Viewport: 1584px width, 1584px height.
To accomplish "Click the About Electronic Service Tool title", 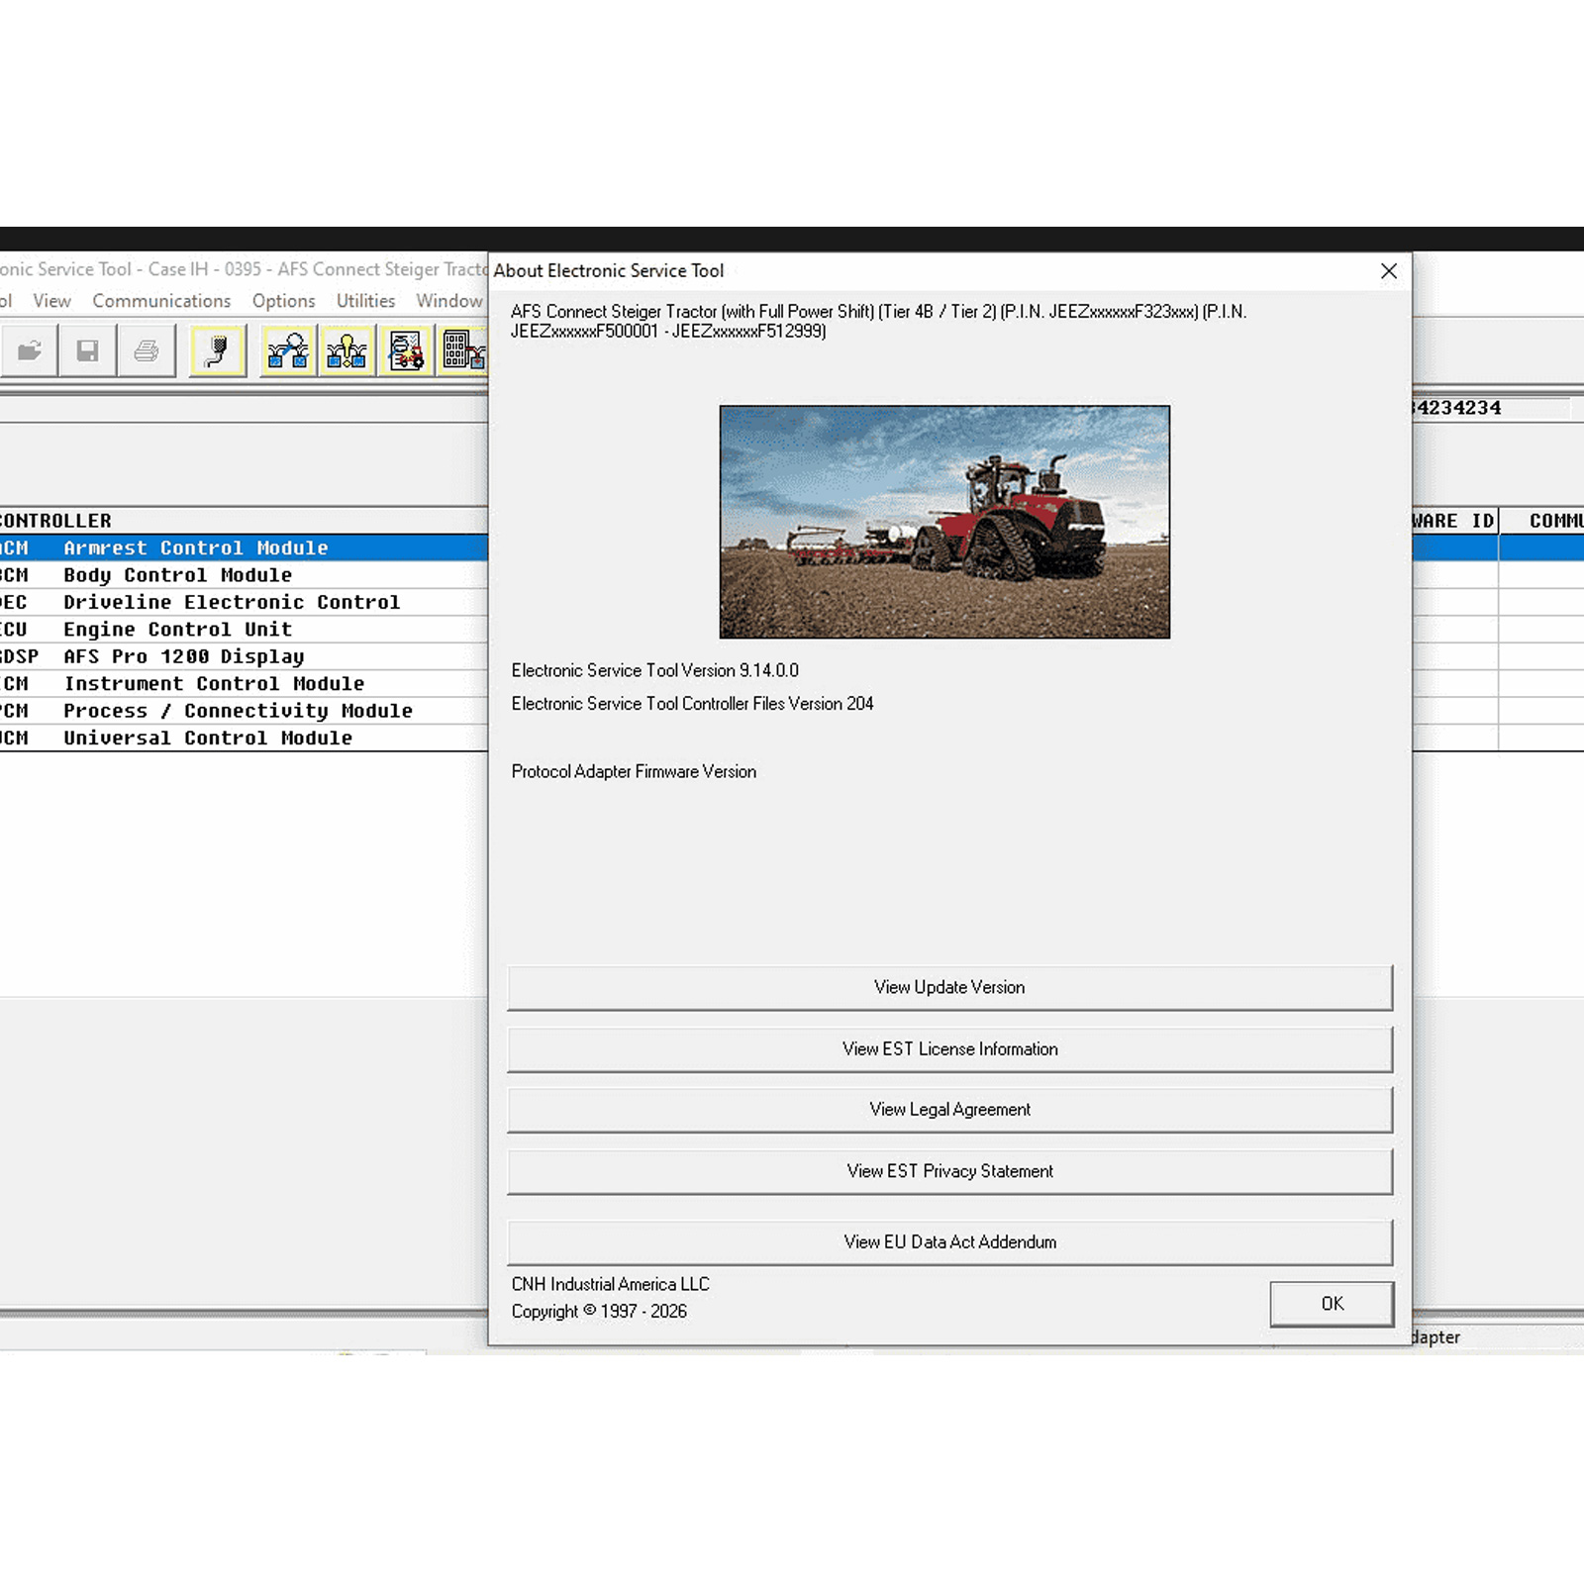I will tap(609, 271).
